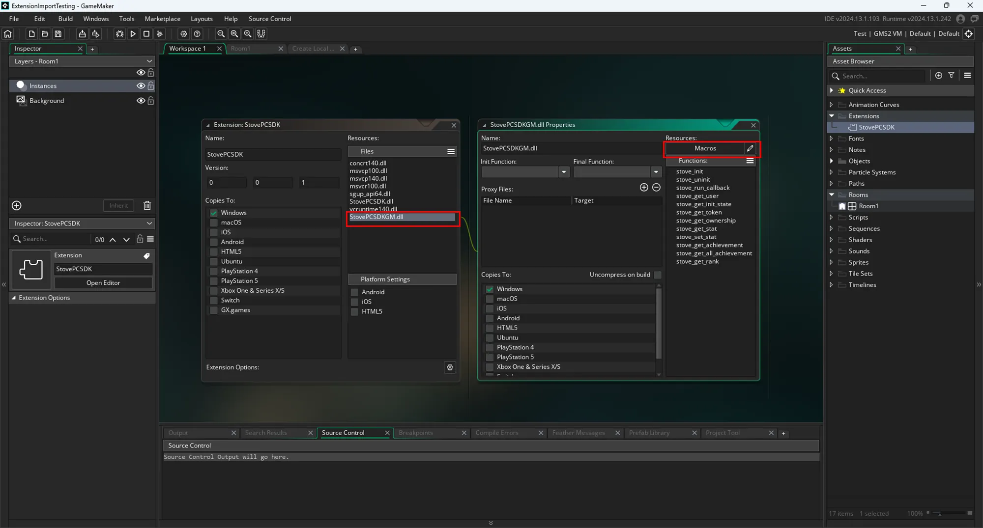Click the edit pencil next to Macros

750,148
